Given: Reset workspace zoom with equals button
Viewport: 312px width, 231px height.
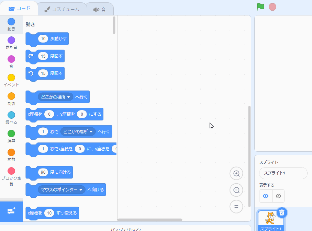Looking at the screenshot, I should click(236, 207).
